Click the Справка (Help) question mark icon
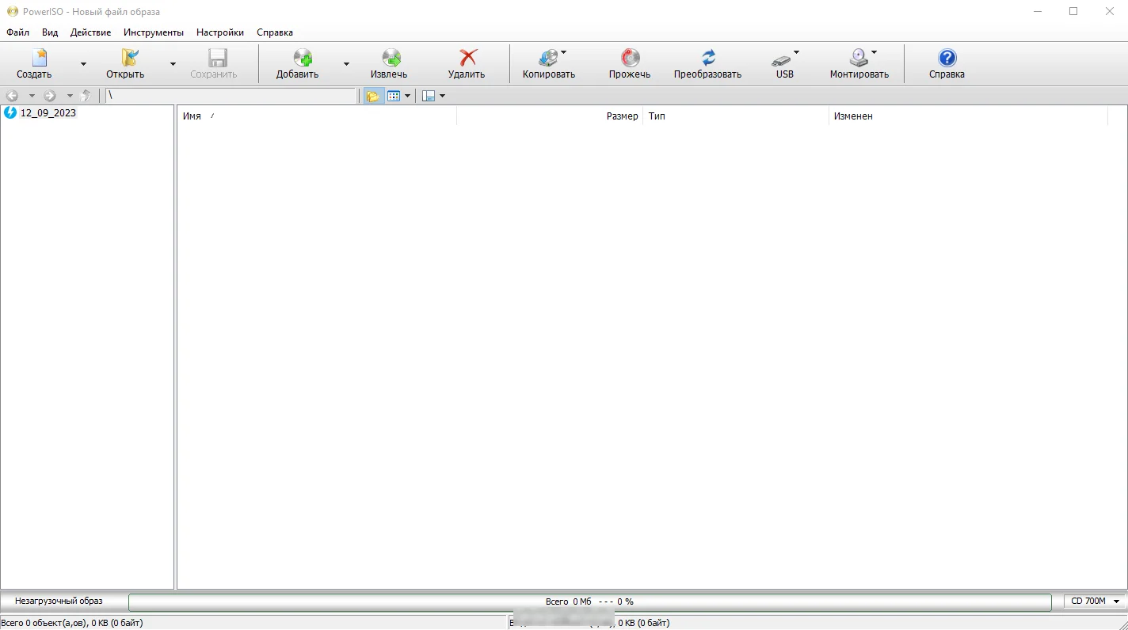 pyautogui.click(x=947, y=59)
